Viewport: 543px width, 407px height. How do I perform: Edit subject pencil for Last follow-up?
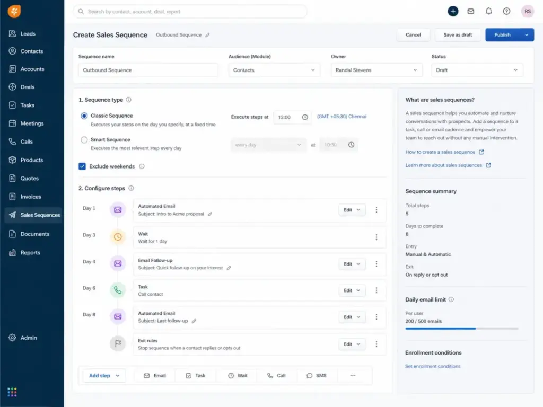194,321
